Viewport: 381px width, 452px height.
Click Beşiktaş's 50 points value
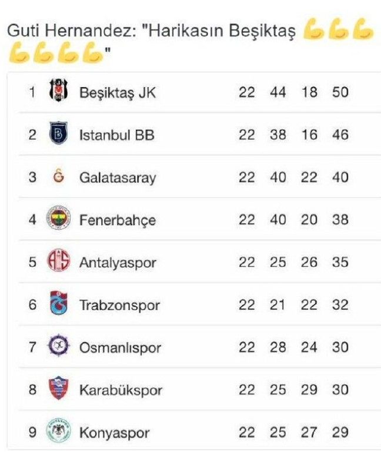click(x=340, y=92)
